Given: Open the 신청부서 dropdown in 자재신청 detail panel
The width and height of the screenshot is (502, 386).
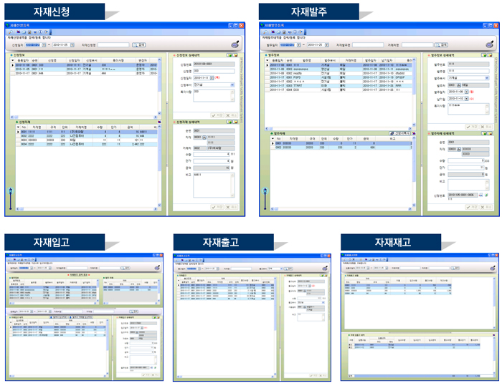Looking at the screenshot, I should 232,85.
